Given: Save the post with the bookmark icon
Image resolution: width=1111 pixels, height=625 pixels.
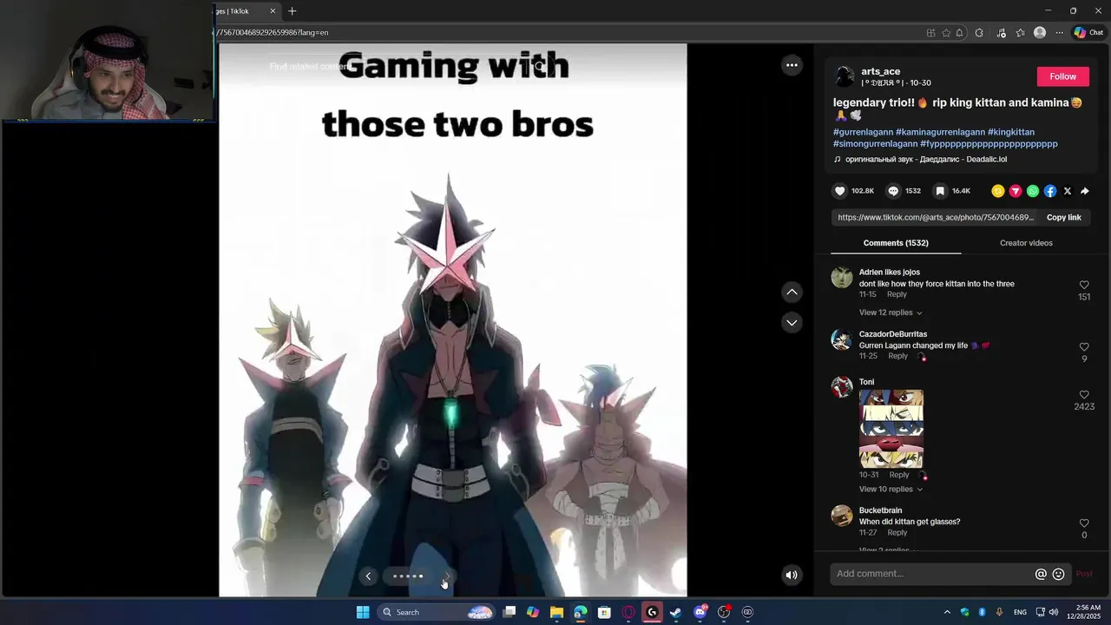Looking at the screenshot, I should (x=939, y=191).
